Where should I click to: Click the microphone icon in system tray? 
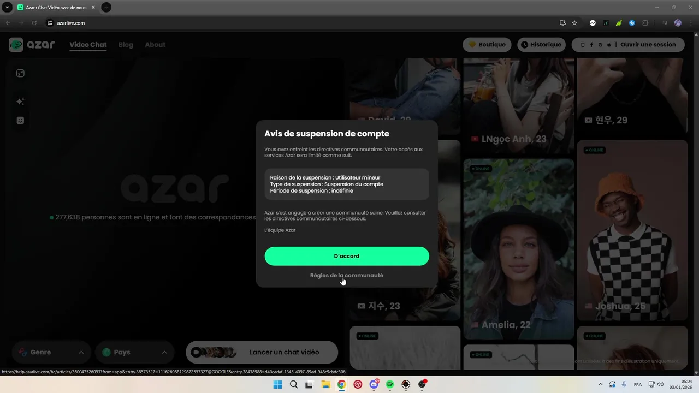point(624,384)
